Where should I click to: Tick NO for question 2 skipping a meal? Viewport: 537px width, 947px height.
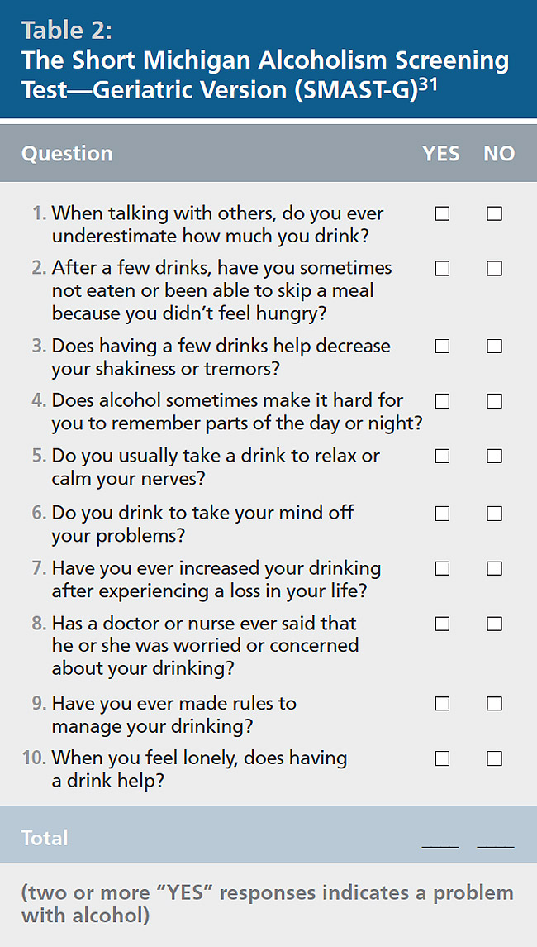click(494, 268)
